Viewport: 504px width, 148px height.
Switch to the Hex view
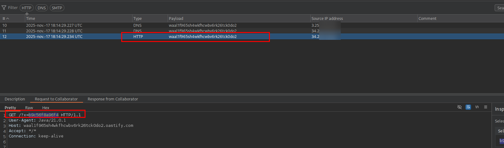click(x=46, y=108)
